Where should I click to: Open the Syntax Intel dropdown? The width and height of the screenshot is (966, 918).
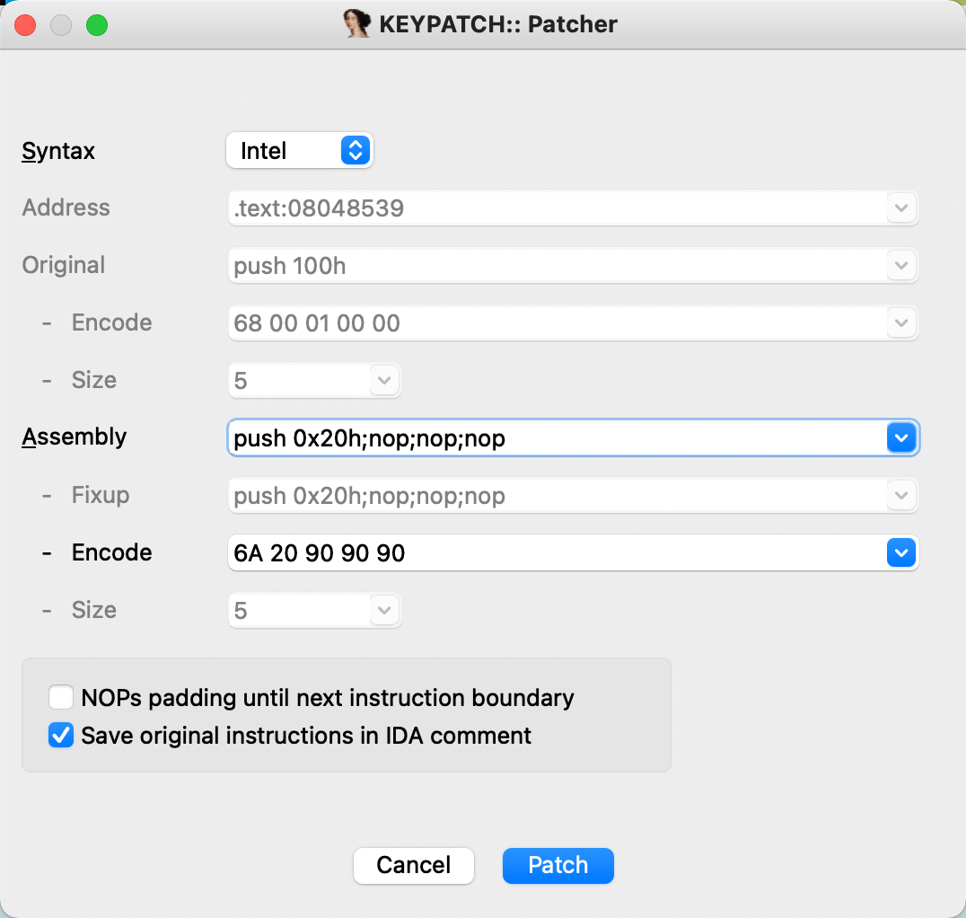[x=300, y=150]
